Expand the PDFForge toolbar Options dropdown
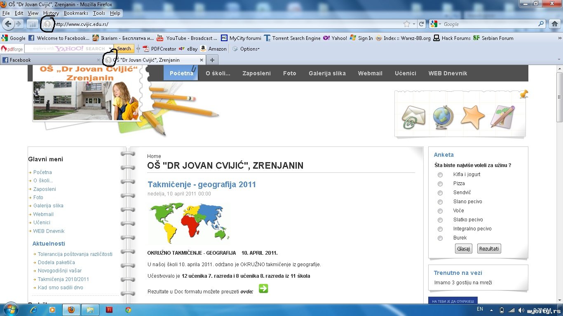Image resolution: width=563 pixels, height=316 pixels. click(x=249, y=49)
